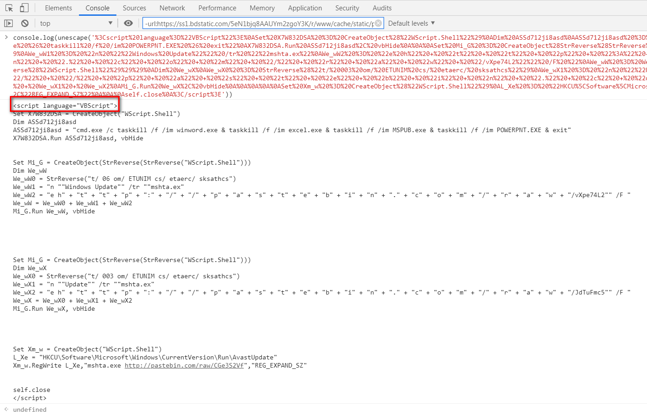Click the 'Dim We_wW' line
The width and height of the screenshot is (647, 414).
[30, 170]
